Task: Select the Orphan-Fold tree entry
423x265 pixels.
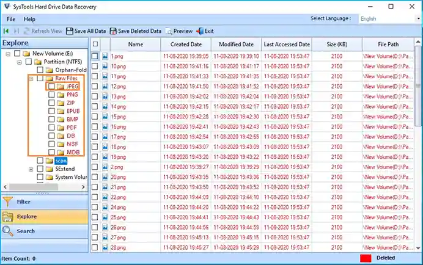Action: point(71,70)
